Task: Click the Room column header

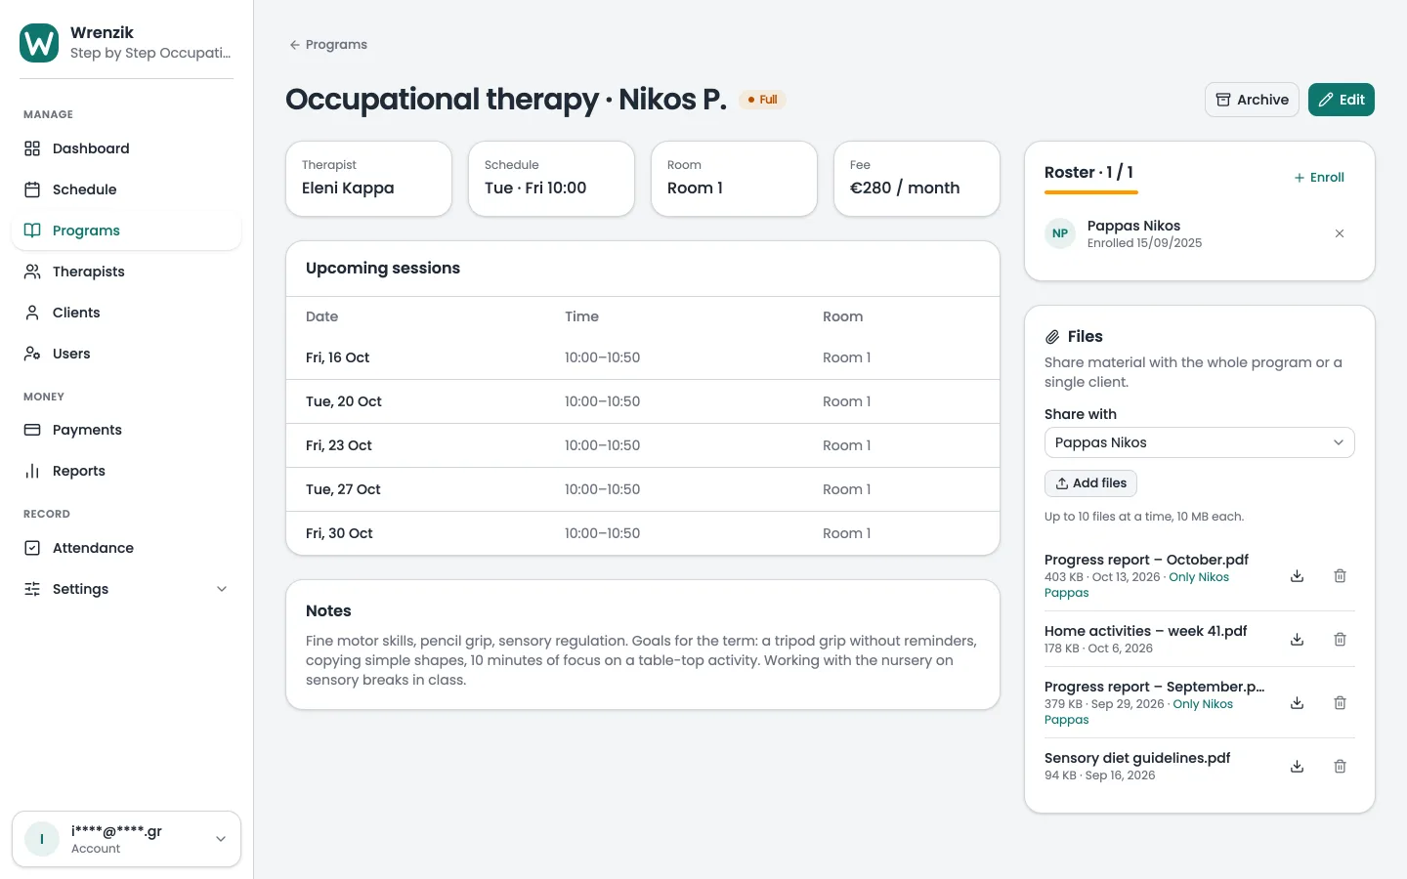Action: 842,316
